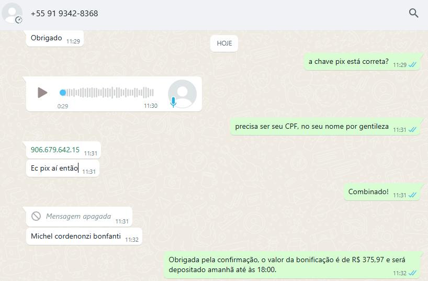Open the chat search magnifier icon
Image resolution: width=428 pixels, height=281 pixels.
tap(413, 13)
